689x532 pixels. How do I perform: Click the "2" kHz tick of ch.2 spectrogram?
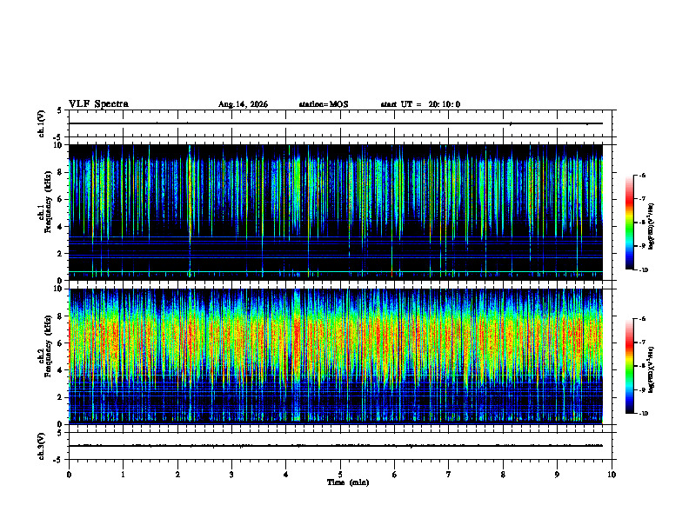(x=60, y=397)
